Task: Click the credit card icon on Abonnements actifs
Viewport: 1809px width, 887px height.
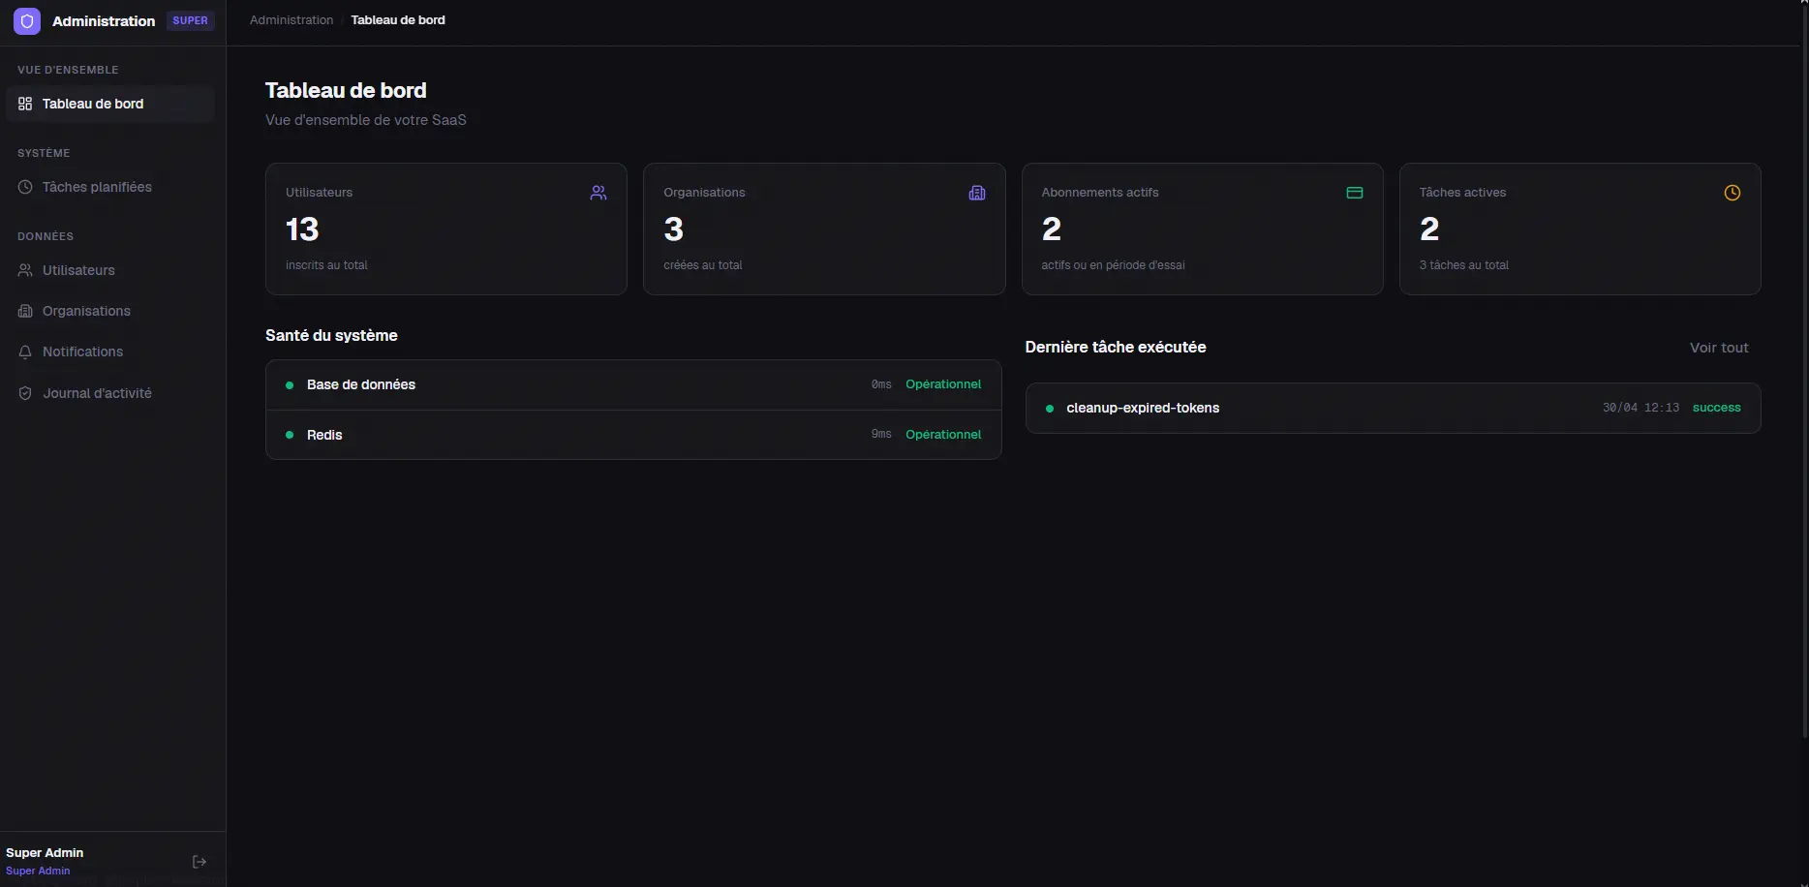Action: click(1354, 193)
